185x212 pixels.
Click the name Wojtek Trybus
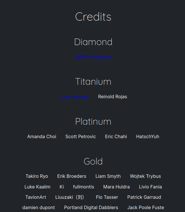(145, 176)
